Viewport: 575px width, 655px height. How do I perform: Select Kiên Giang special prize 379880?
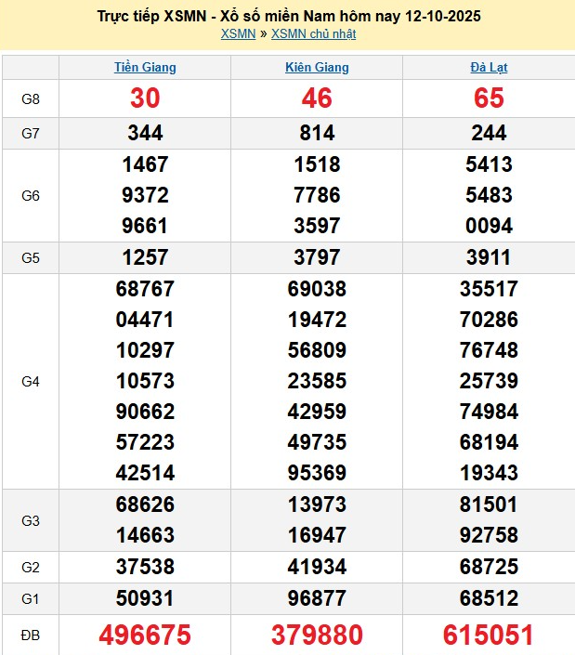(317, 635)
